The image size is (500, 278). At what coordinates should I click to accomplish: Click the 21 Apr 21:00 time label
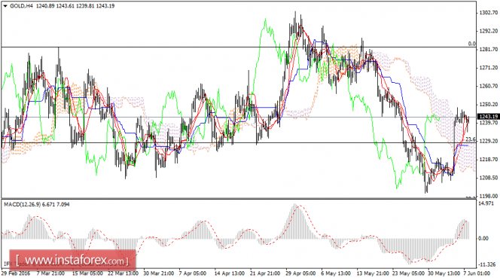tap(265, 273)
